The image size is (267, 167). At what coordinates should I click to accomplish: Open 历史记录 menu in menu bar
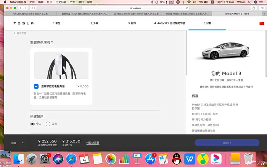(x=61, y=2)
